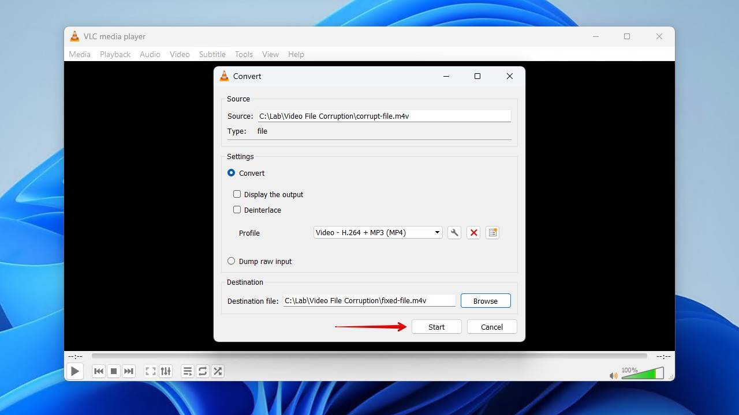Skip to previous media in VLC
The height and width of the screenshot is (415, 739).
click(99, 371)
